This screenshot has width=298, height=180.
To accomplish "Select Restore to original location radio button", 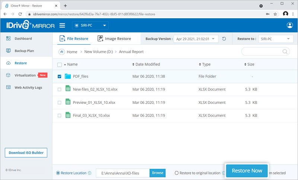I will click(x=177, y=173).
